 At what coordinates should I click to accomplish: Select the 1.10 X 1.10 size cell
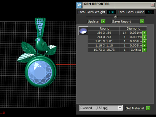coord(104,45)
